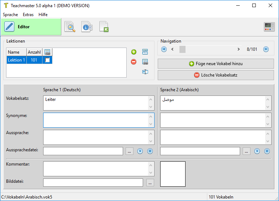Open the Sprache menu

tap(10, 15)
